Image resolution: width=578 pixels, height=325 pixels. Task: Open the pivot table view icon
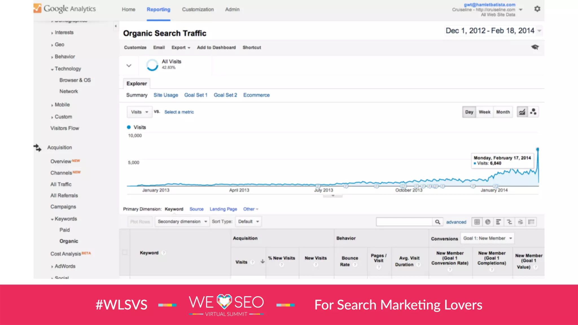531,222
